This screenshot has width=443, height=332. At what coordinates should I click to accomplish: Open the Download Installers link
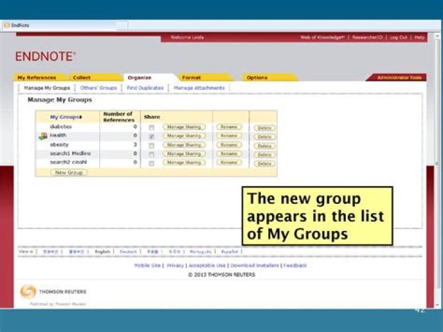255,265
